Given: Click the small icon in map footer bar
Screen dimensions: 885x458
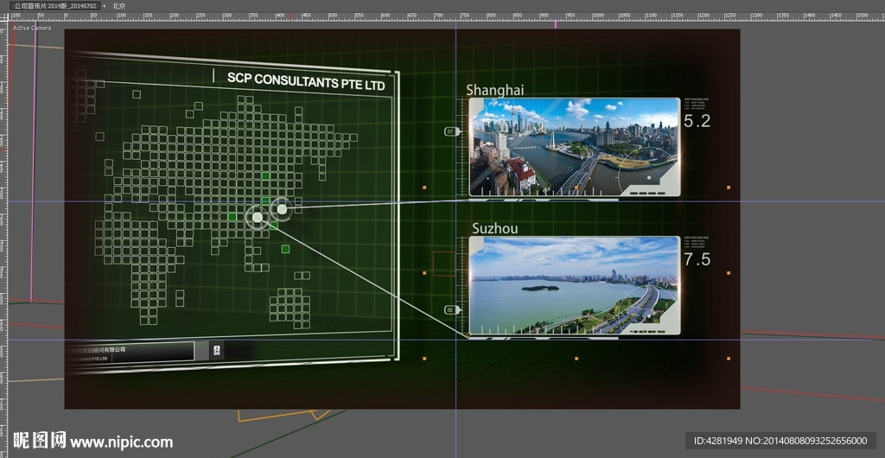Looking at the screenshot, I should coord(217,350).
